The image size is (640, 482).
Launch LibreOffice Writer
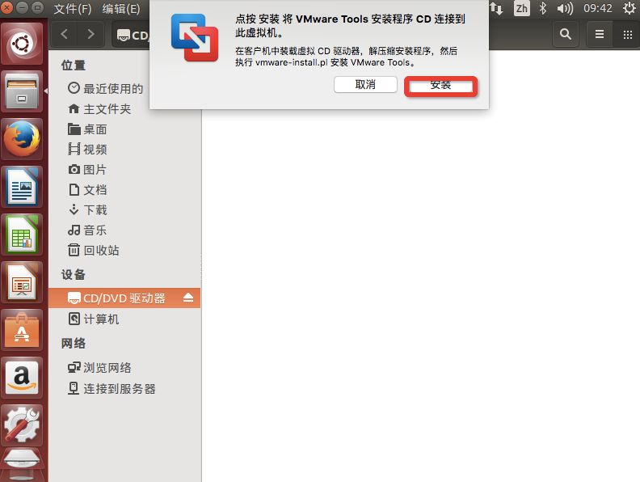point(22,187)
